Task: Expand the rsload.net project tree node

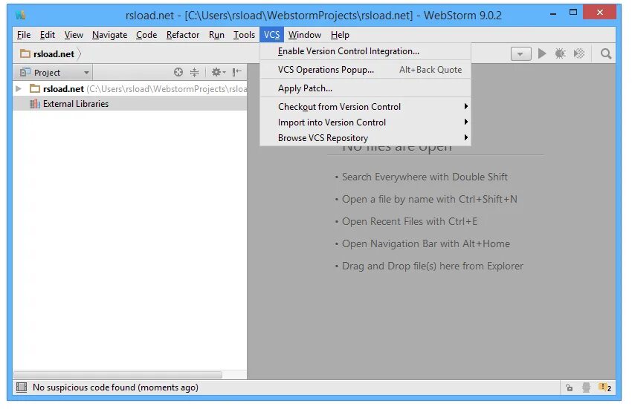Action: point(19,88)
